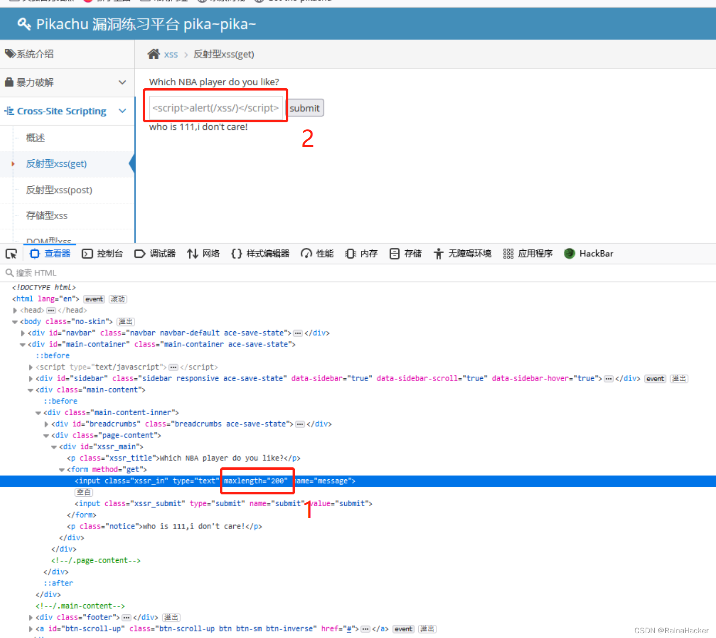The height and width of the screenshot is (638, 716).
Task: Expand the div id="navbar" node
Action: pyautogui.click(x=23, y=333)
